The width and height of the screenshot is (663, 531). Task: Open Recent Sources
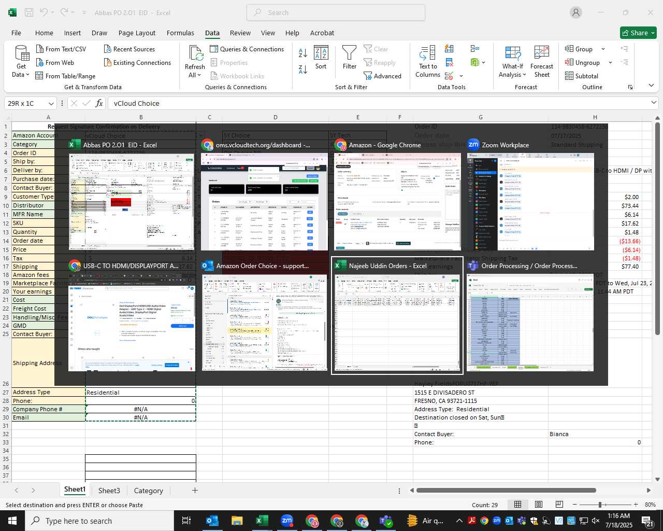129,49
